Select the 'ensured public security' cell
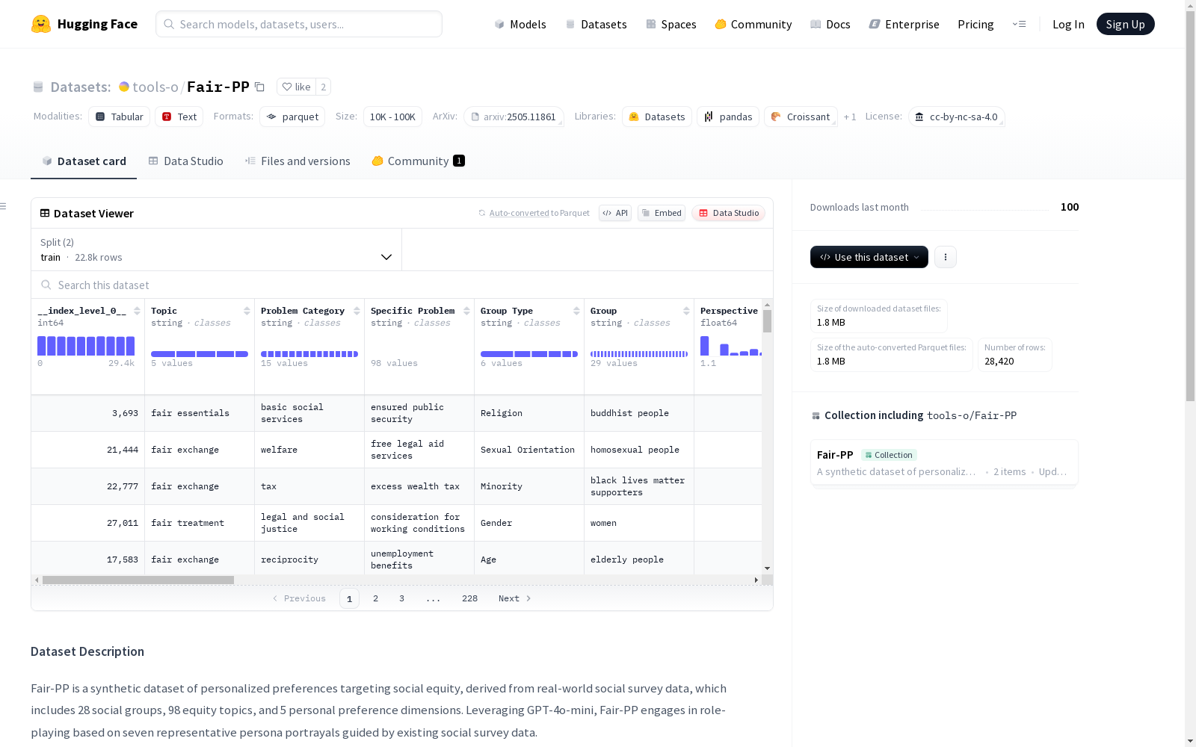The image size is (1196, 747). pos(419,413)
